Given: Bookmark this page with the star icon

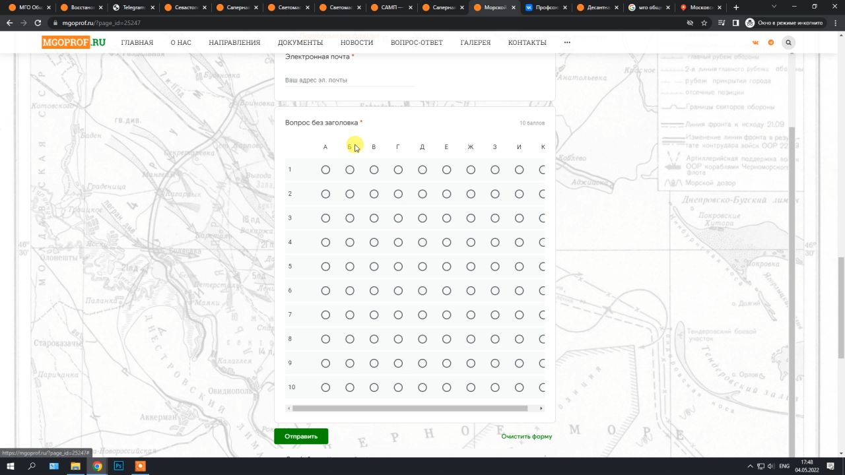Looking at the screenshot, I should pos(704,23).
